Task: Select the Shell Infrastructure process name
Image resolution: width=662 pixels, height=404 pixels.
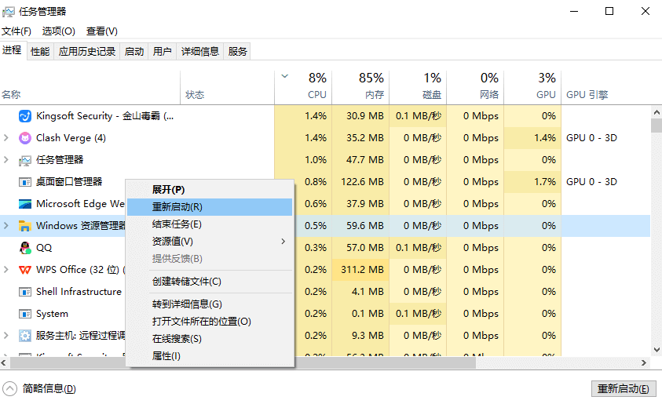Action: coord(79,292)
